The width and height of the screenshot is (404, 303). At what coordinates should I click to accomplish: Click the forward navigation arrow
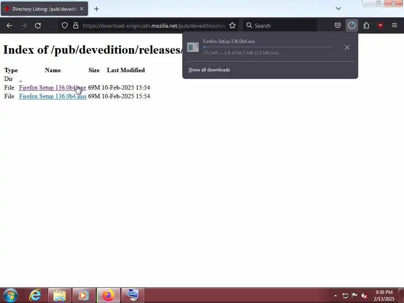coord(24,26)
